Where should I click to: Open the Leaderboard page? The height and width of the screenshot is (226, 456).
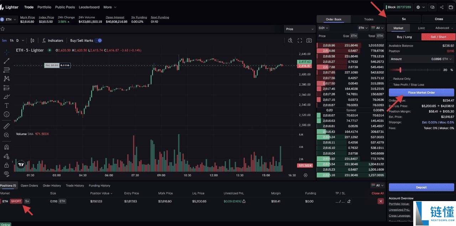click(89, 7)
